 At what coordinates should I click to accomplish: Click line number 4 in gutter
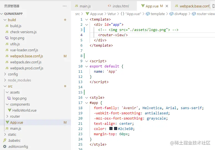[81, 35]
